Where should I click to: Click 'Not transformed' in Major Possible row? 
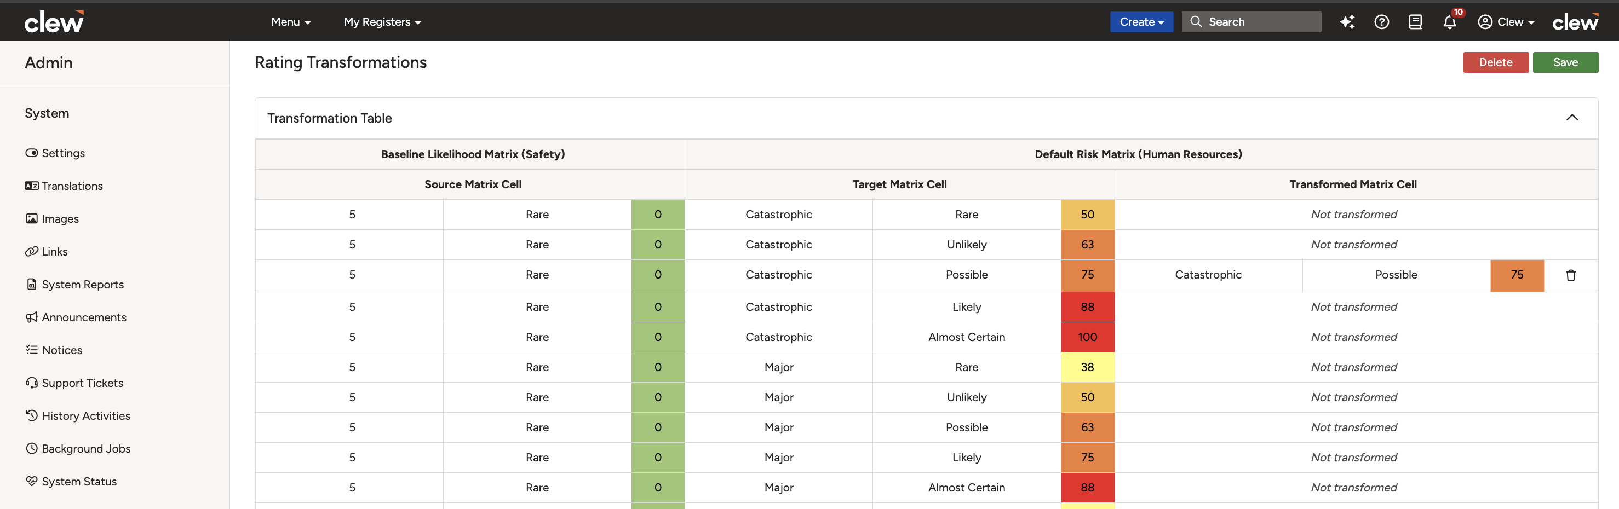click(x=1354, y=427)
